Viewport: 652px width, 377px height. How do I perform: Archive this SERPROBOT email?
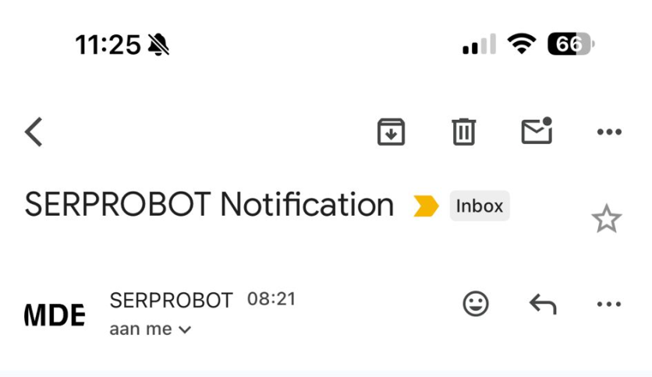[x=392, y=132]
